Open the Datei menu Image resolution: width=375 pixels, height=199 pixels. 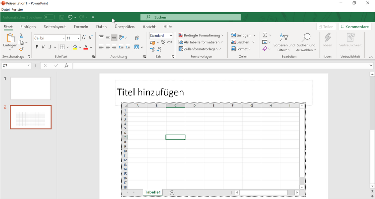click(5, 9)
